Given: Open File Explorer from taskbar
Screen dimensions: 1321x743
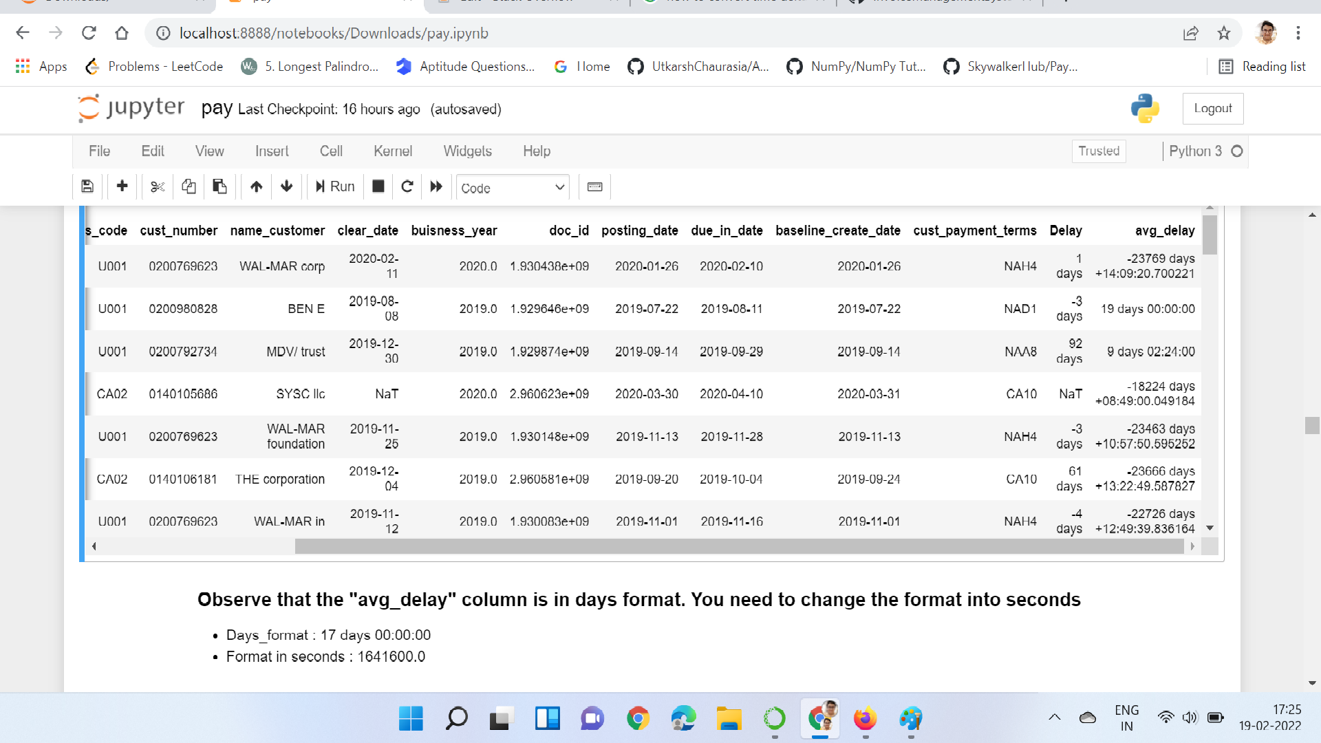Looking at the screenshot, I should tap(729, 719).
